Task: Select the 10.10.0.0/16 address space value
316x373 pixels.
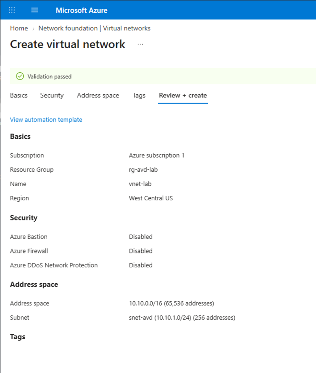Action: (171, 303)
